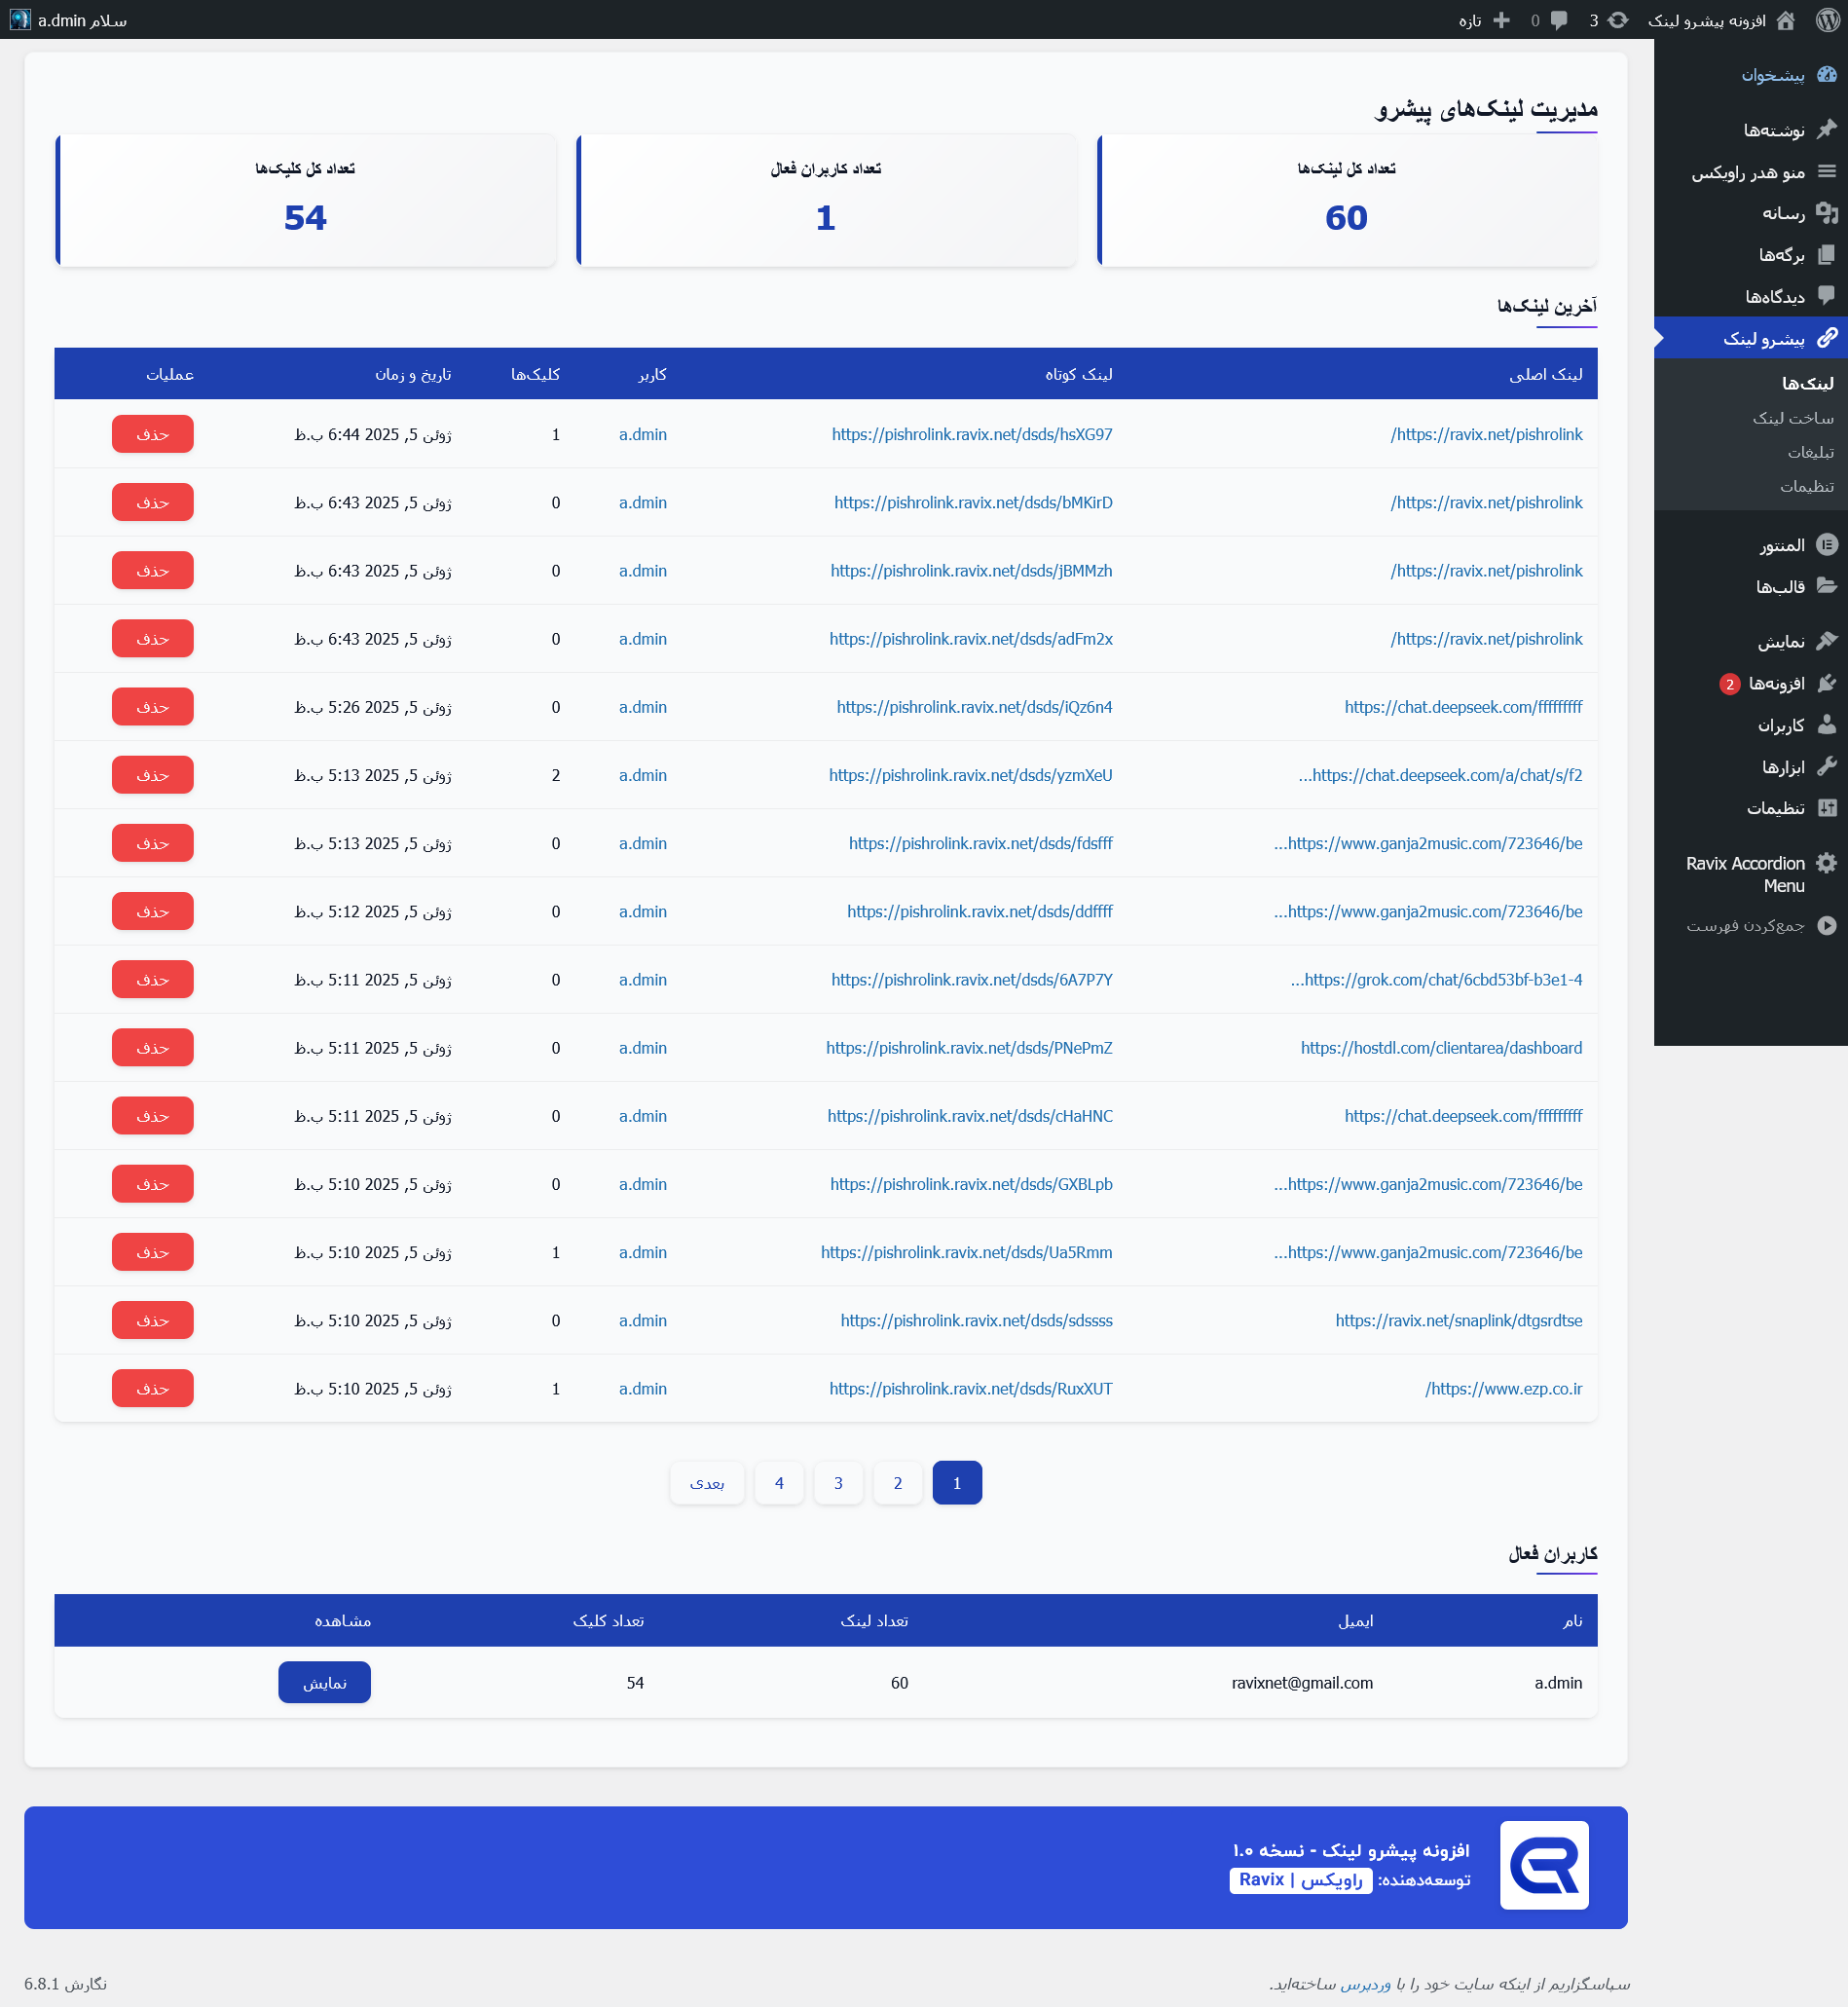The height and width of the screenshot is (2007, 1848).
Task: Click the تاریخ و زمان column header
Action: [413, 374]
